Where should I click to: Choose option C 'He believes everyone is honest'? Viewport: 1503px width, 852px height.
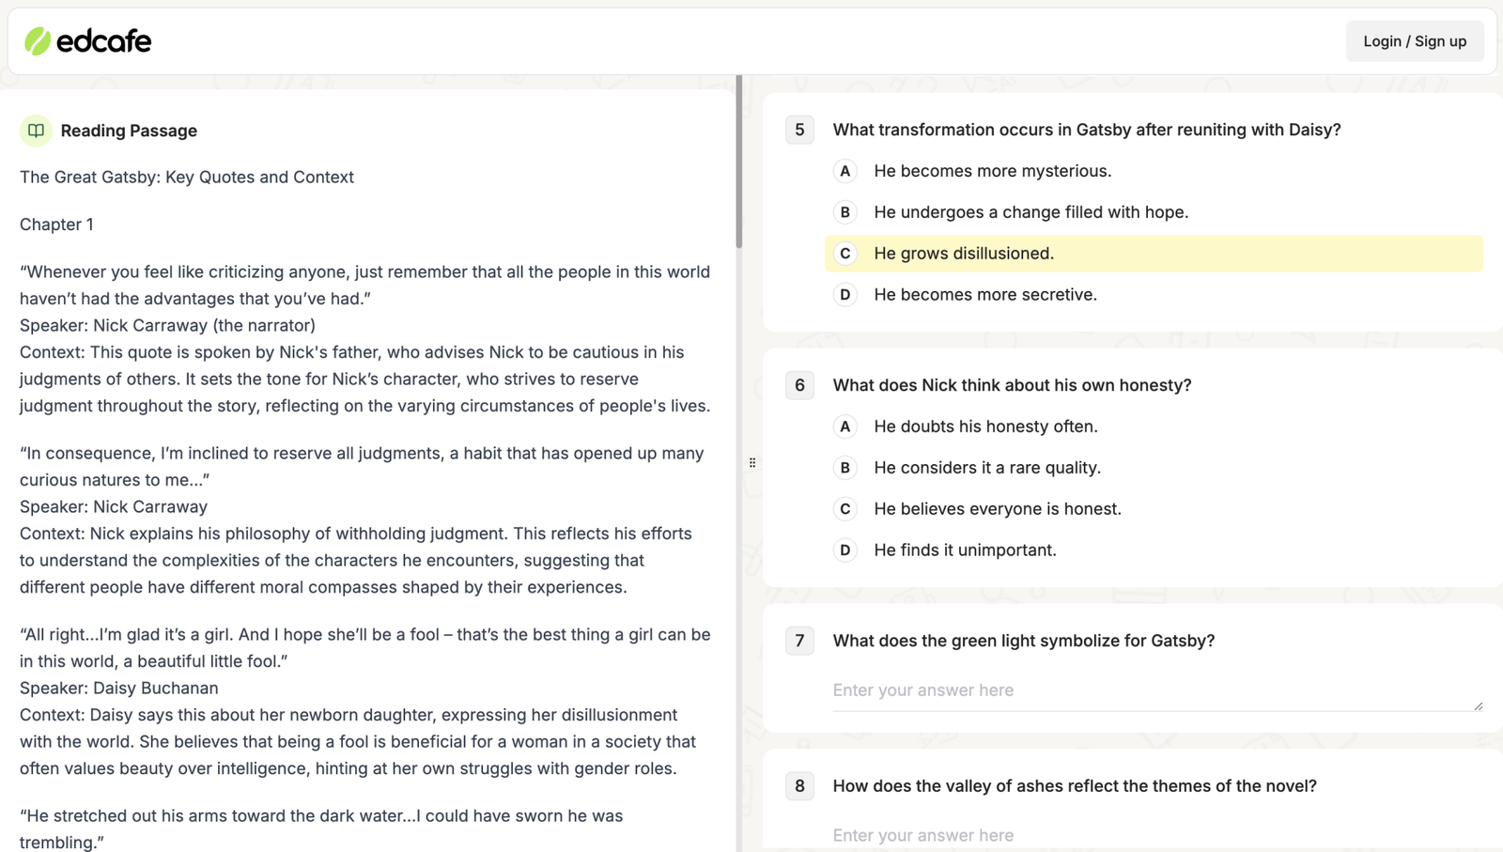[998, 508]
